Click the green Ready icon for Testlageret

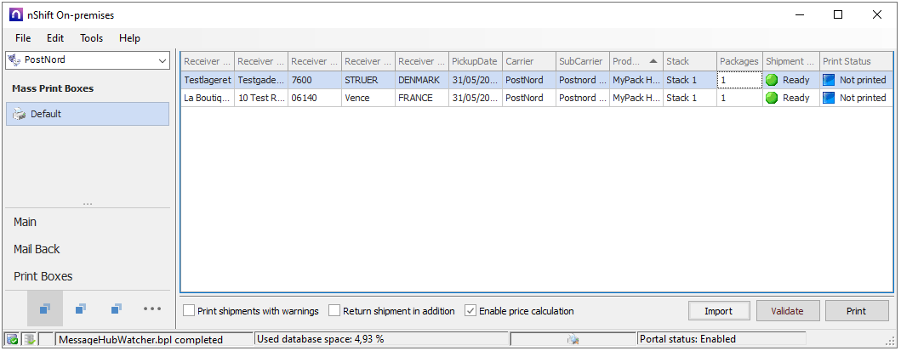point(773,80)
